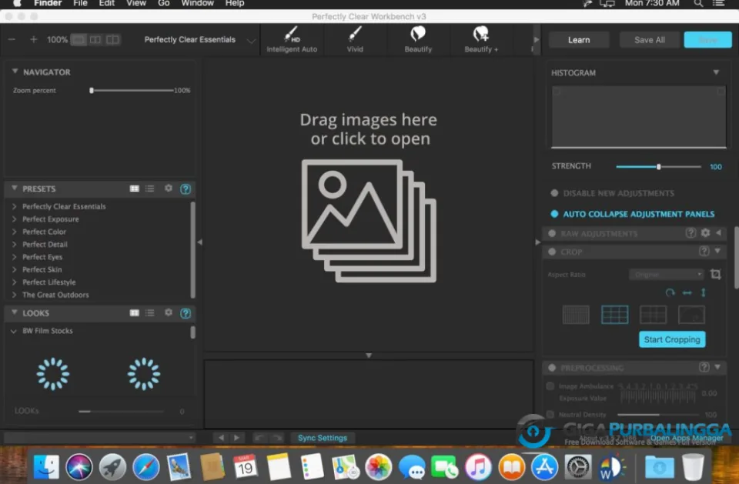Select the dense grid crop overlay
This screenshot has height=484, width=739.
[576, 315]
